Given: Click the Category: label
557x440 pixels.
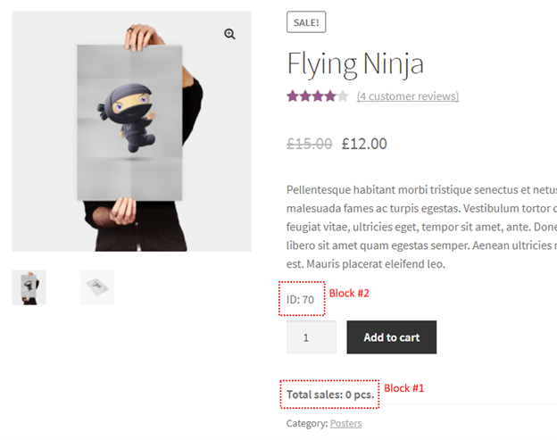Looking at the screenshot, I should coord(307,423).
